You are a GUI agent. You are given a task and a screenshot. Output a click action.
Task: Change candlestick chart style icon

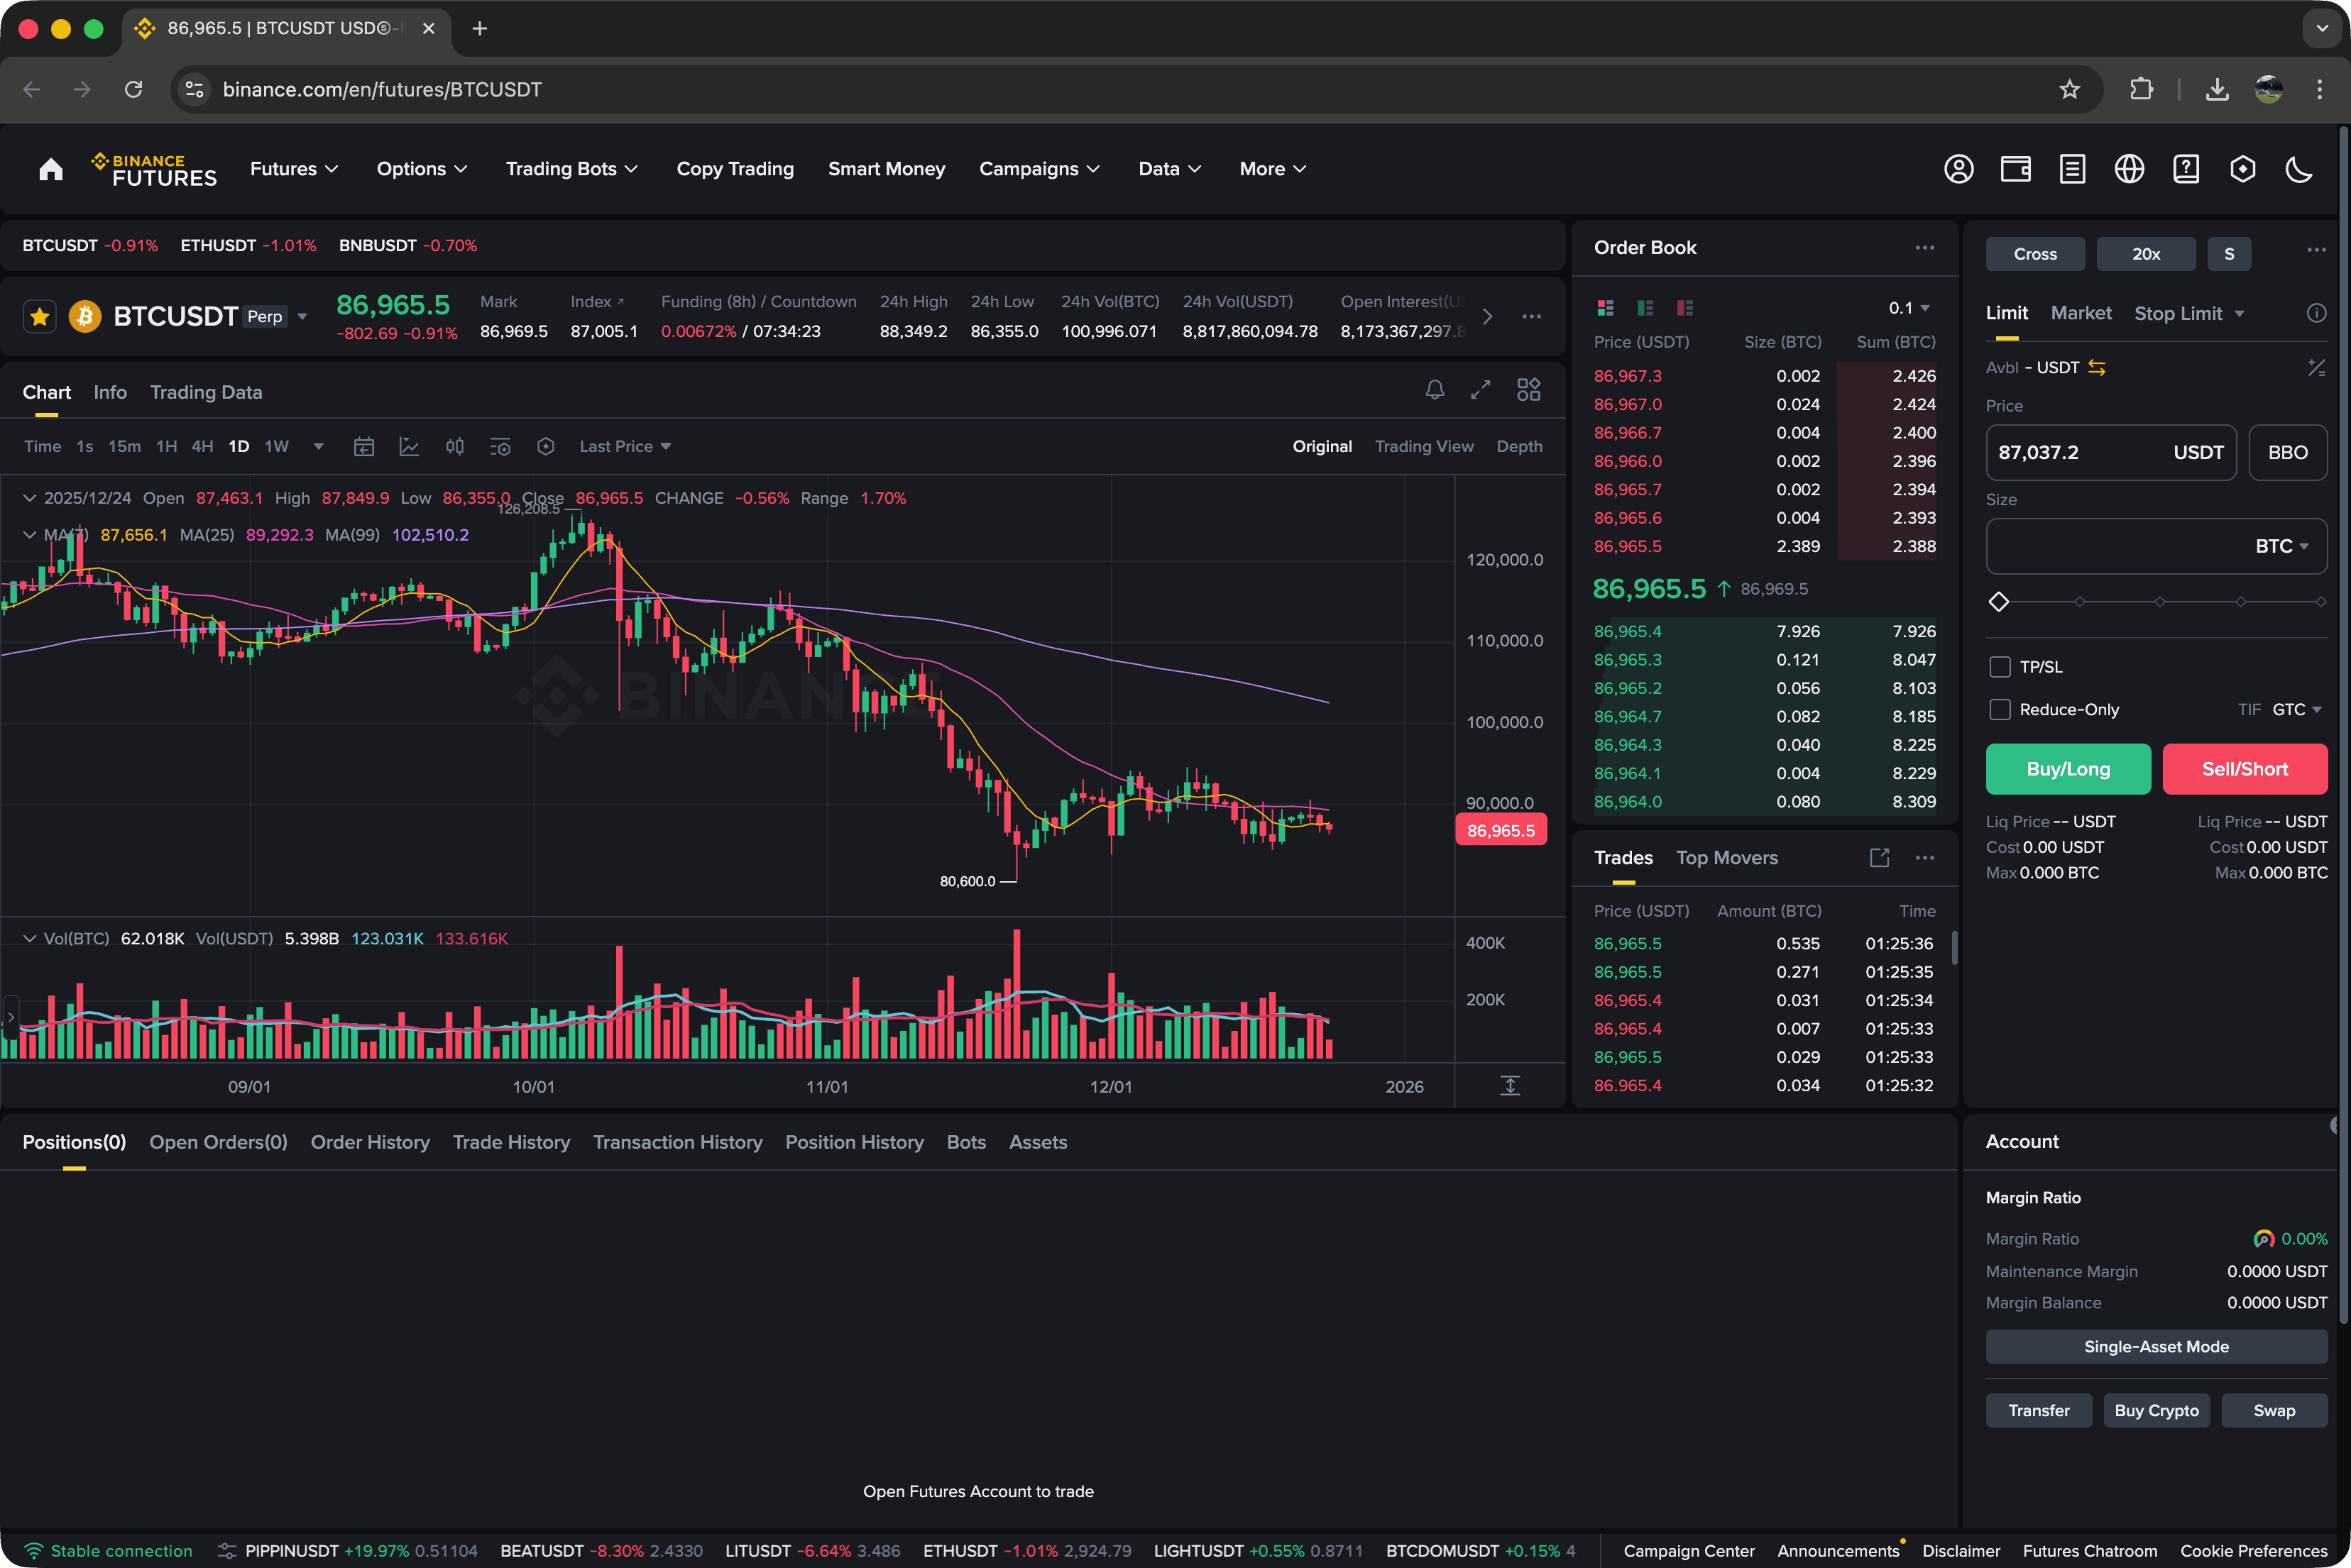[x=455, y=447]
